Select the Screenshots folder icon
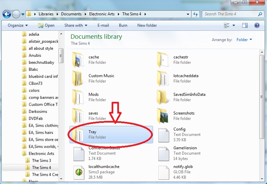Screen dimensions: 267x184 coord(163,116)
